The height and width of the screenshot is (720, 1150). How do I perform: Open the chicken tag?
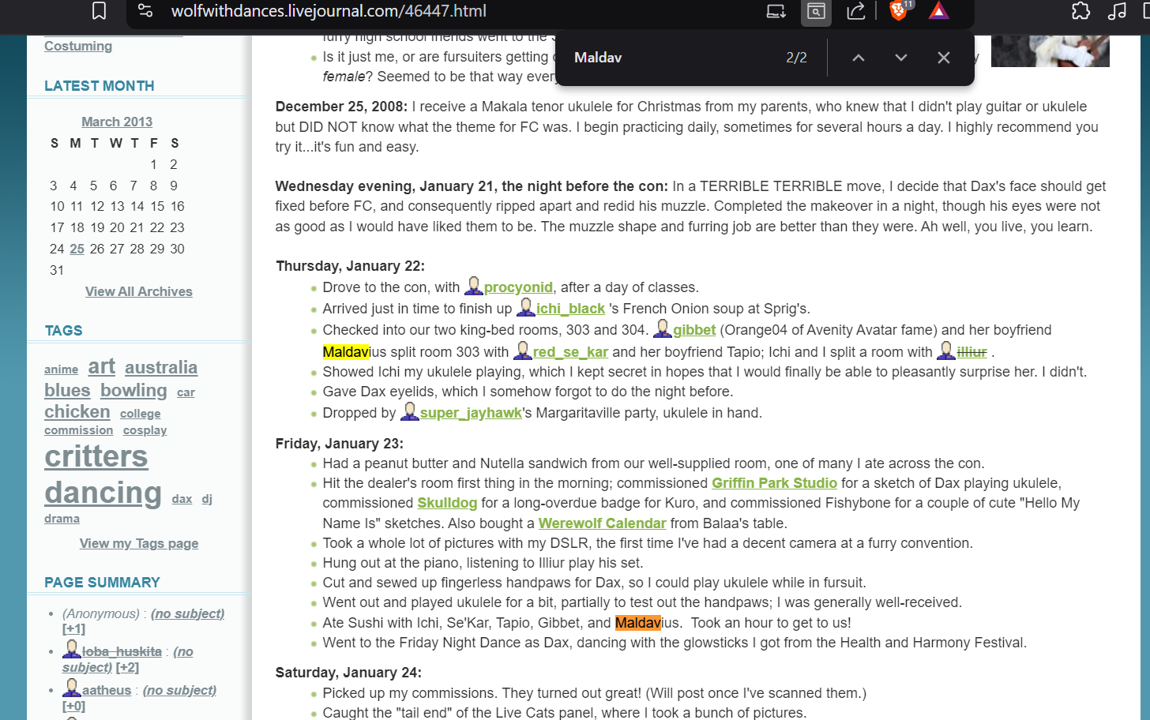coord(77,411)
